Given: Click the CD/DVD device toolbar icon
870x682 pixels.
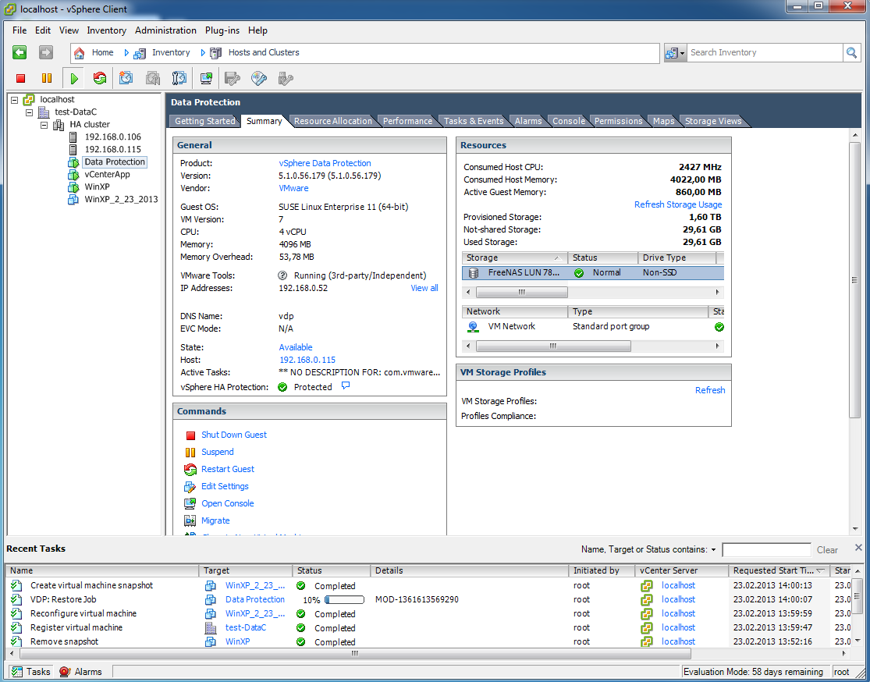Looking at the screenshot, I should pos(258,78).
